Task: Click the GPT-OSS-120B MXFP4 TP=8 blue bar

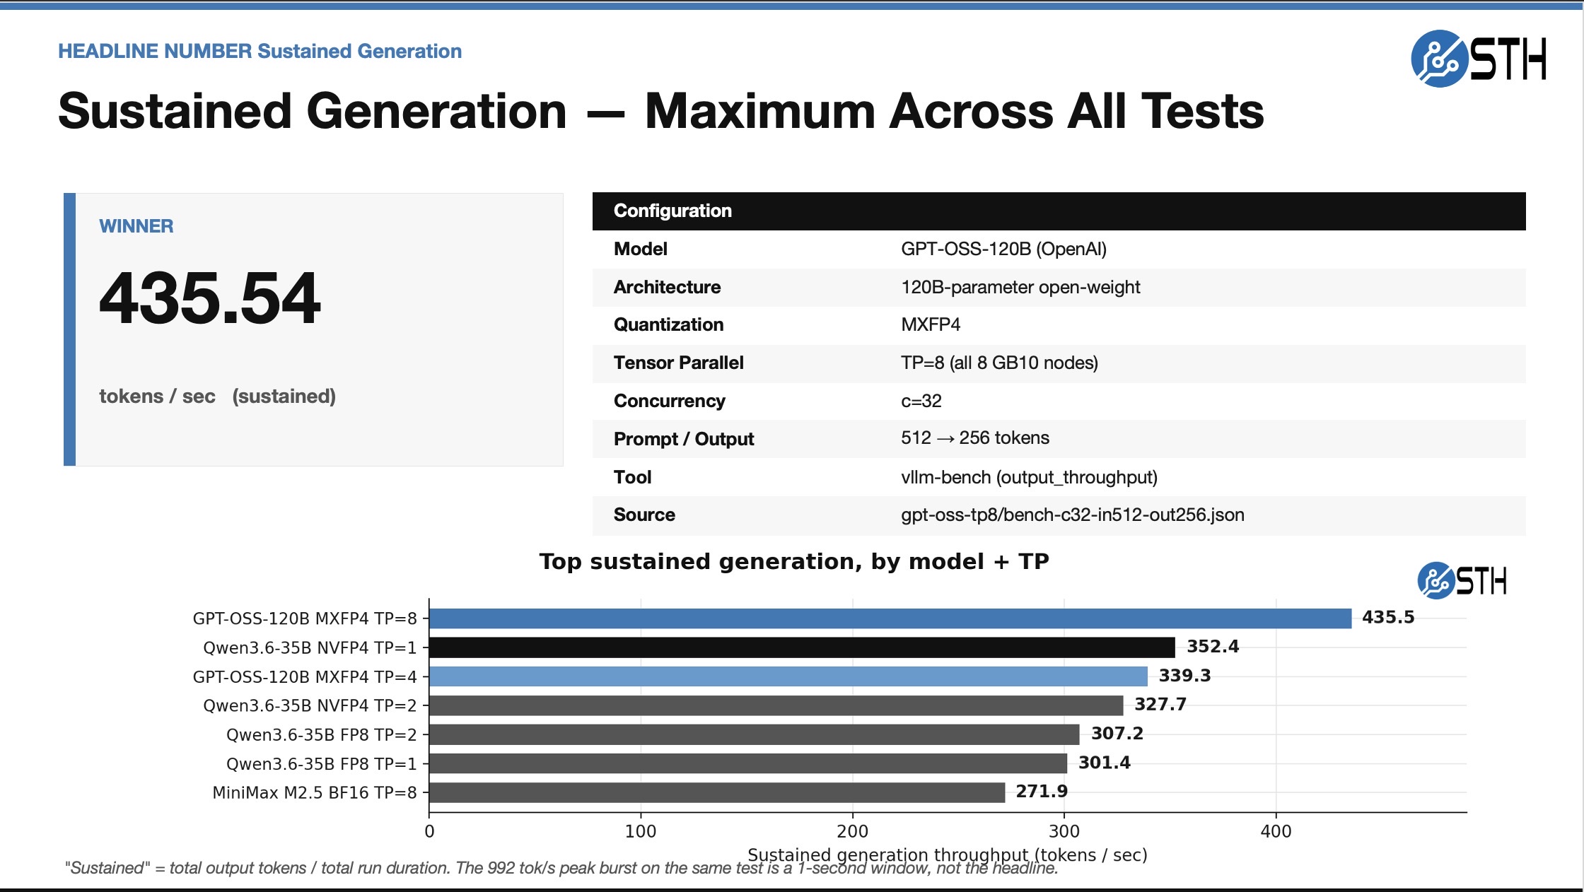Action: (890, 618)
